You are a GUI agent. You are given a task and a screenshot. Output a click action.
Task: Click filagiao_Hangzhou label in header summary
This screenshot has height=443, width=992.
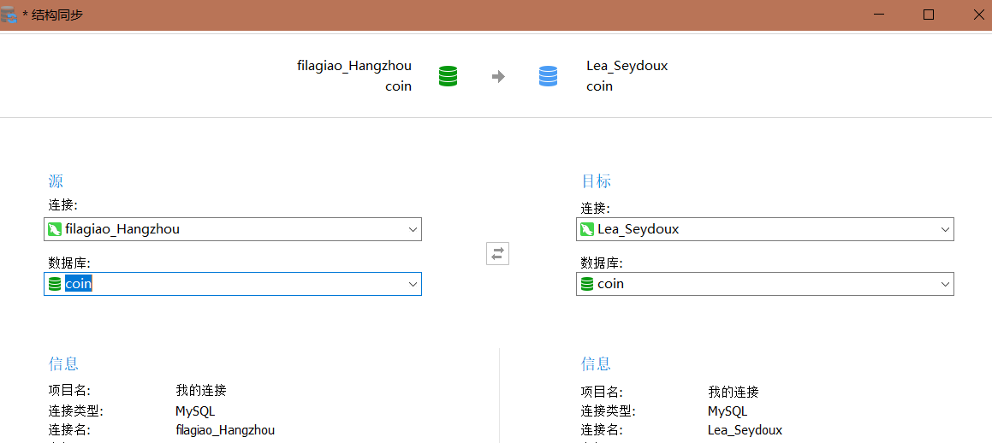[x=354, y=66]
